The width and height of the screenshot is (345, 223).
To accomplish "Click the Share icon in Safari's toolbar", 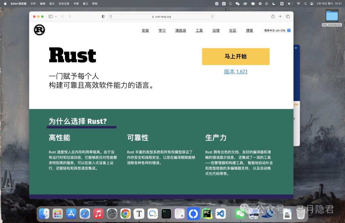I will [x=273, y=16].
